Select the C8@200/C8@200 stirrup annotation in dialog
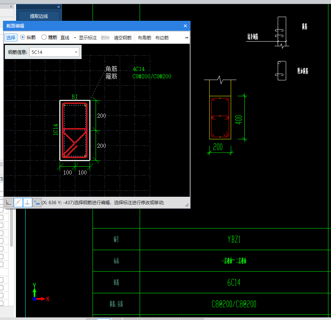 point(152,76)
